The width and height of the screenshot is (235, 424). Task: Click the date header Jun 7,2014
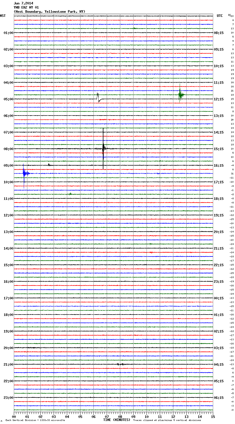tap(23, 3)
